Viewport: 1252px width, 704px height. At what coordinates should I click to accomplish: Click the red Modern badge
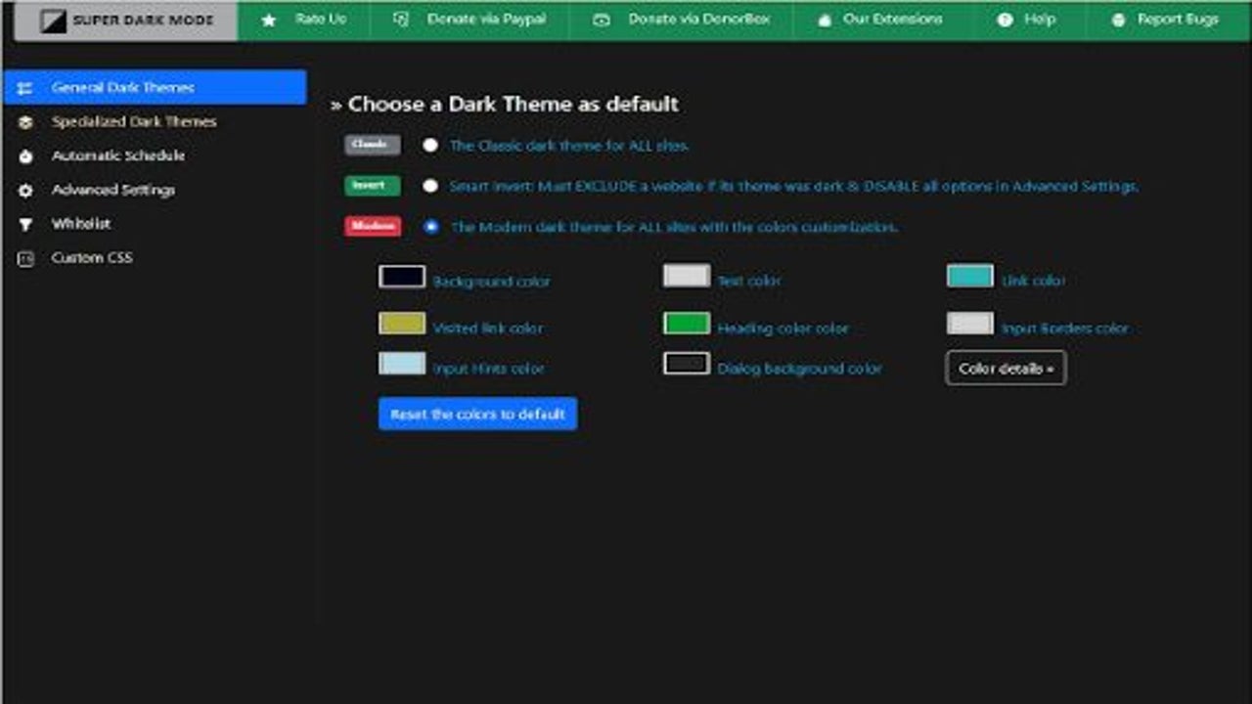(x=373, y=226)
